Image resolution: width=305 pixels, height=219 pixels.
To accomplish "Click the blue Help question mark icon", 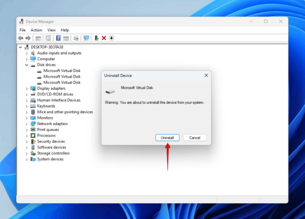I will 58,38.
